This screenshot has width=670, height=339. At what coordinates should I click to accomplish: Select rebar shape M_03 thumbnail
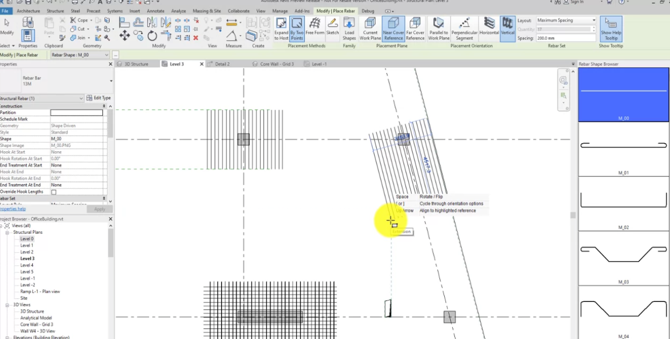[x=623, y=258]
